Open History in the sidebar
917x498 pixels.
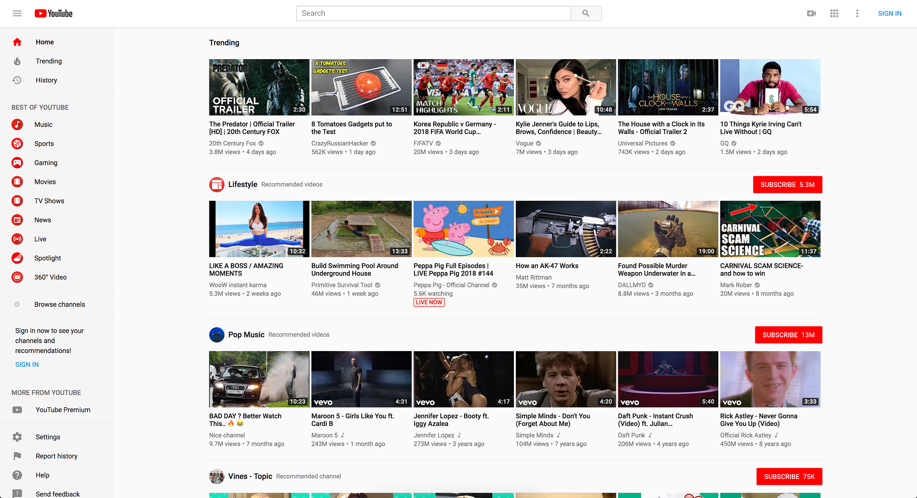46,80
